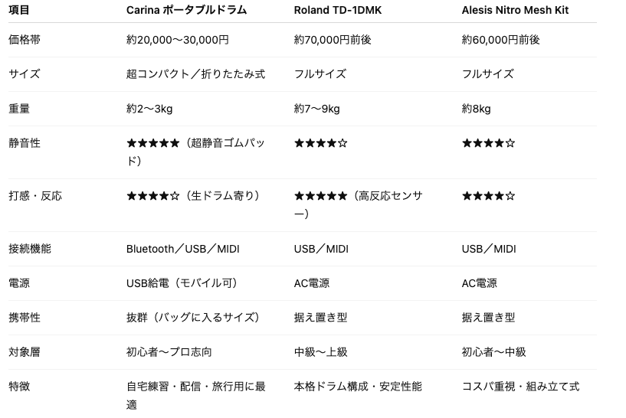Click the USB給電（モバイル可） power cell
626x418 pixels.
pos(182,283)
